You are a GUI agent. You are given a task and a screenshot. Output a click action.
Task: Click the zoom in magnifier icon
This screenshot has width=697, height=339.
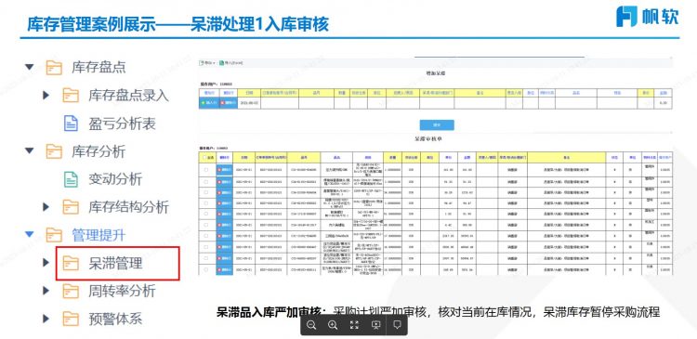(333, 325)
